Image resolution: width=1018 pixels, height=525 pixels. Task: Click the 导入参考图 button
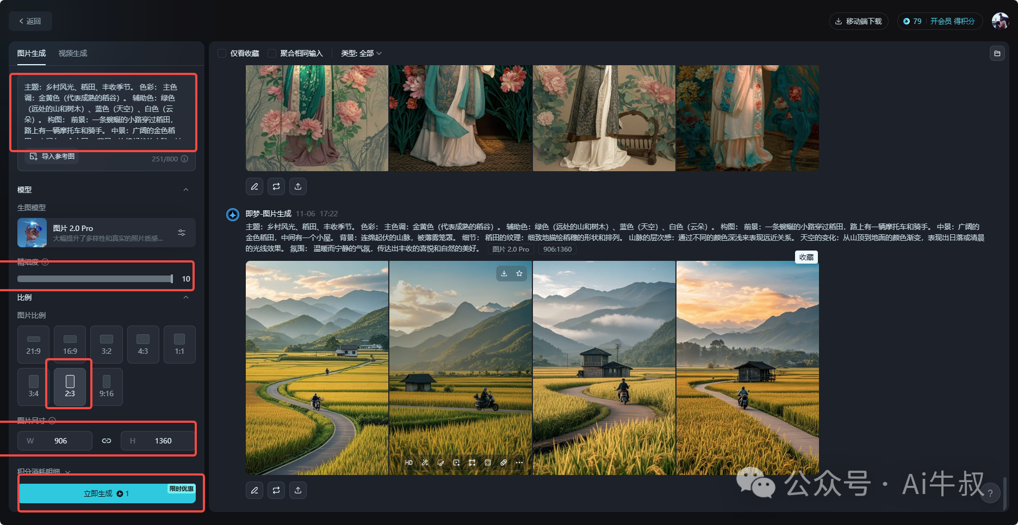[52, 157]
